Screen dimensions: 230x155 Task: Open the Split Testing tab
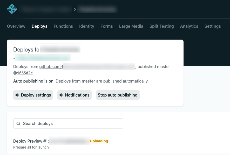click(161, 26)
